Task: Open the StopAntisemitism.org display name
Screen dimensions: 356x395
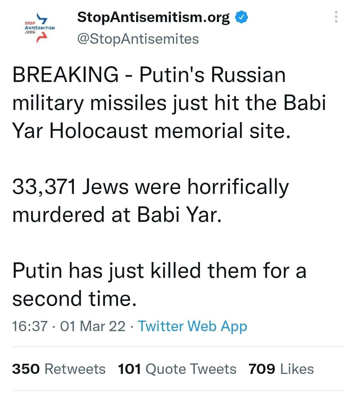Action: (153, 17)
